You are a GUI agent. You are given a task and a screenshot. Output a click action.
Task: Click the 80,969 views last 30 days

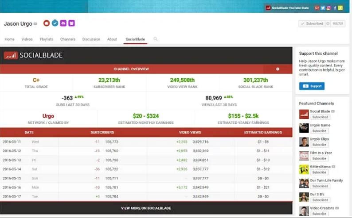click(x=214, y=98)
